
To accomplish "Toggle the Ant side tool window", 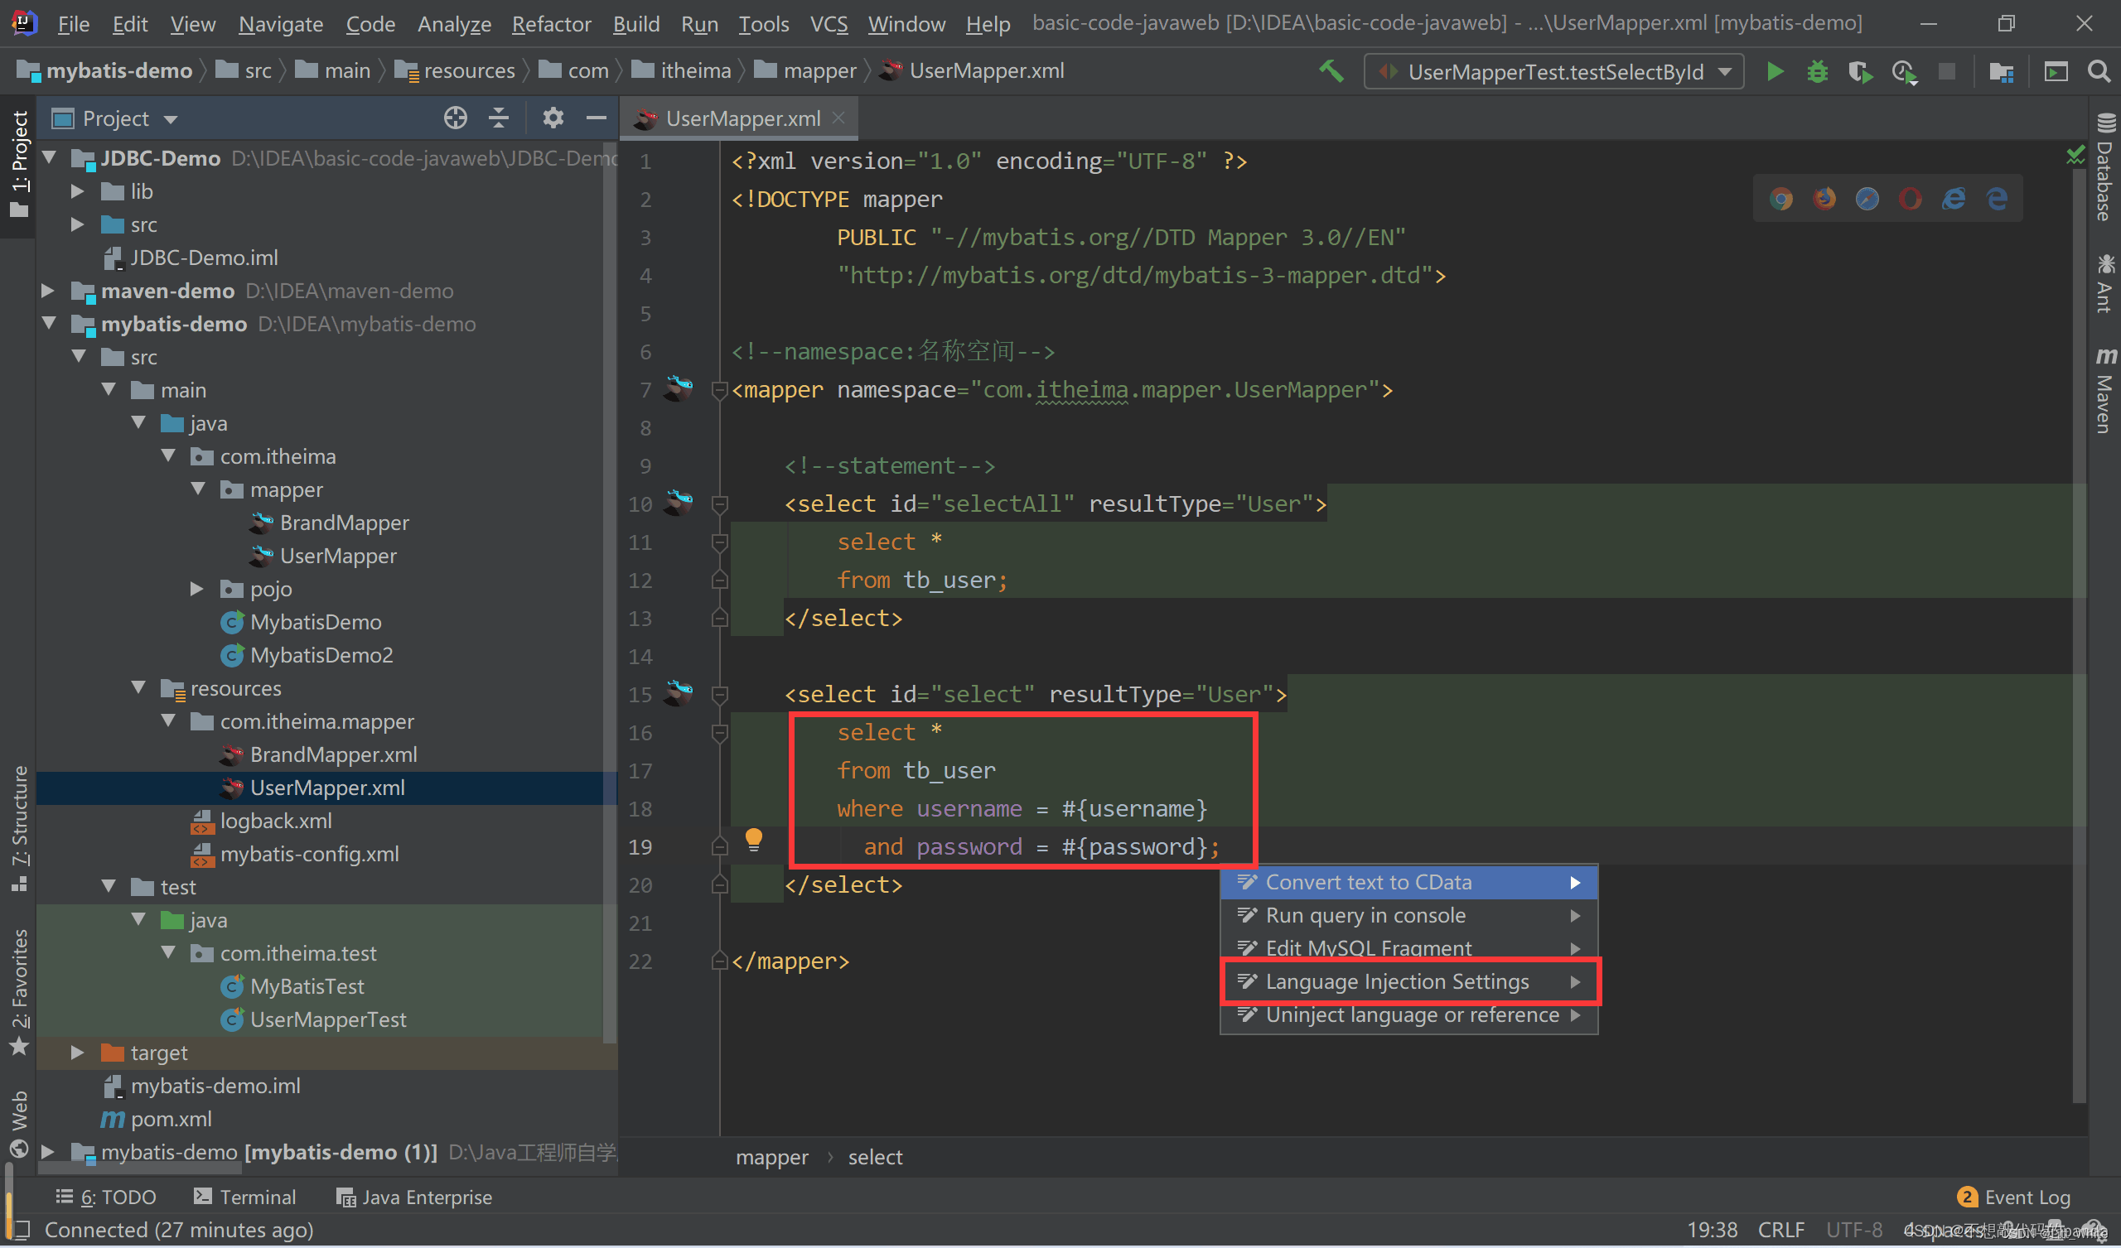I will pyautogui.click(x=2104, y=283).
